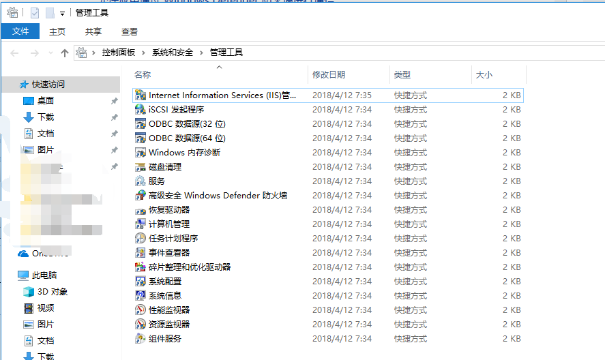Open the quick access toolbar dropdown
The image size is (605, 360).
62,14
